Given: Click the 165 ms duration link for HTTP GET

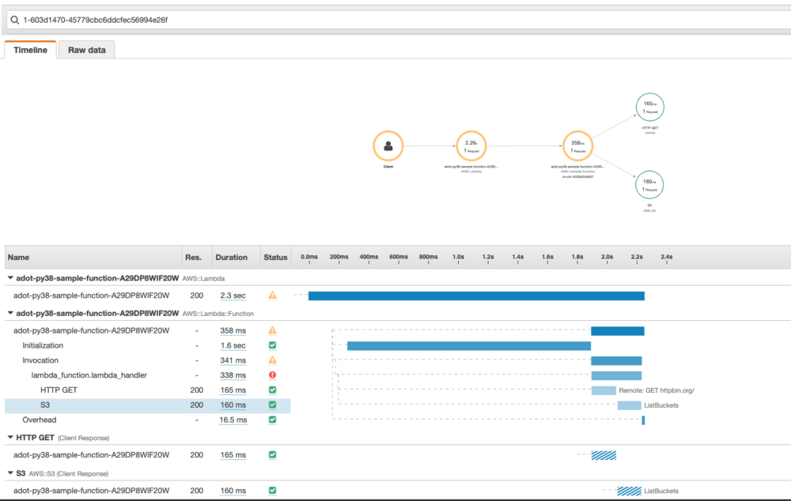Looking at the screenshot, I should click(x=233, y=390).
